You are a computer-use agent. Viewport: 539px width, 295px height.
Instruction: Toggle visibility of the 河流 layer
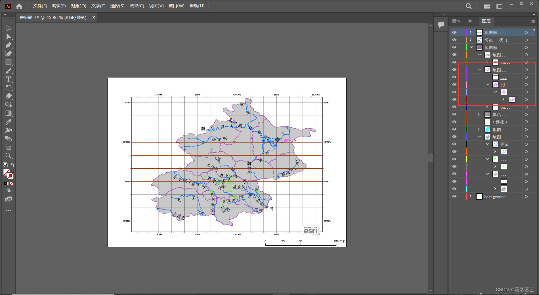454,144
